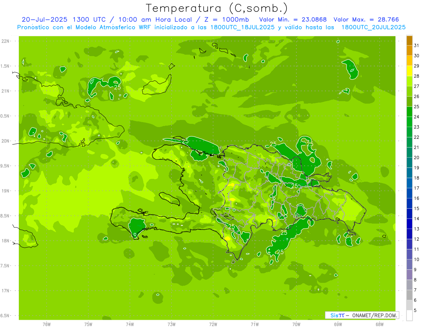
Task: Click the "1800UTC_20JUL2025" valid-until time
Action: pos(374,27)
